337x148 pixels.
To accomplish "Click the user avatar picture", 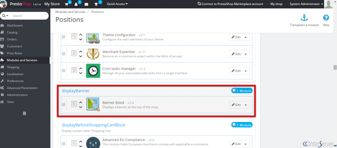I will tap(328, 4).
